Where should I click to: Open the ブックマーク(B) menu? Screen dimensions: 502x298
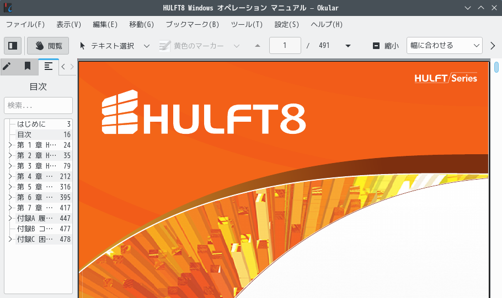[192, 24]
